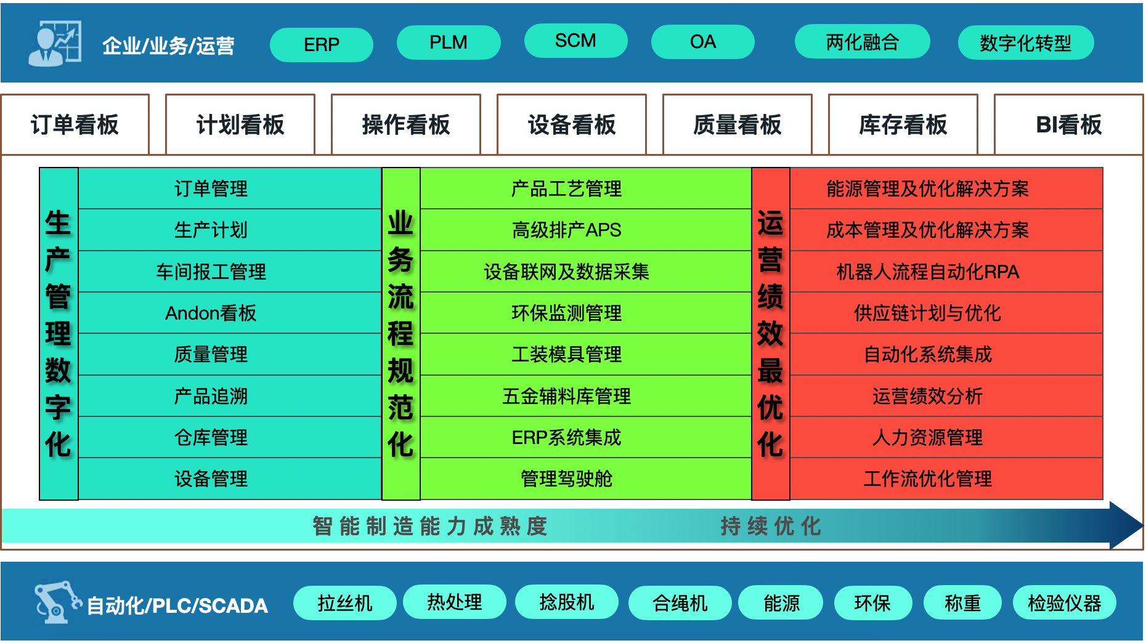Select the 运营绩效分析 cell
Screen dimensions: 1146x643
point(946,396)
